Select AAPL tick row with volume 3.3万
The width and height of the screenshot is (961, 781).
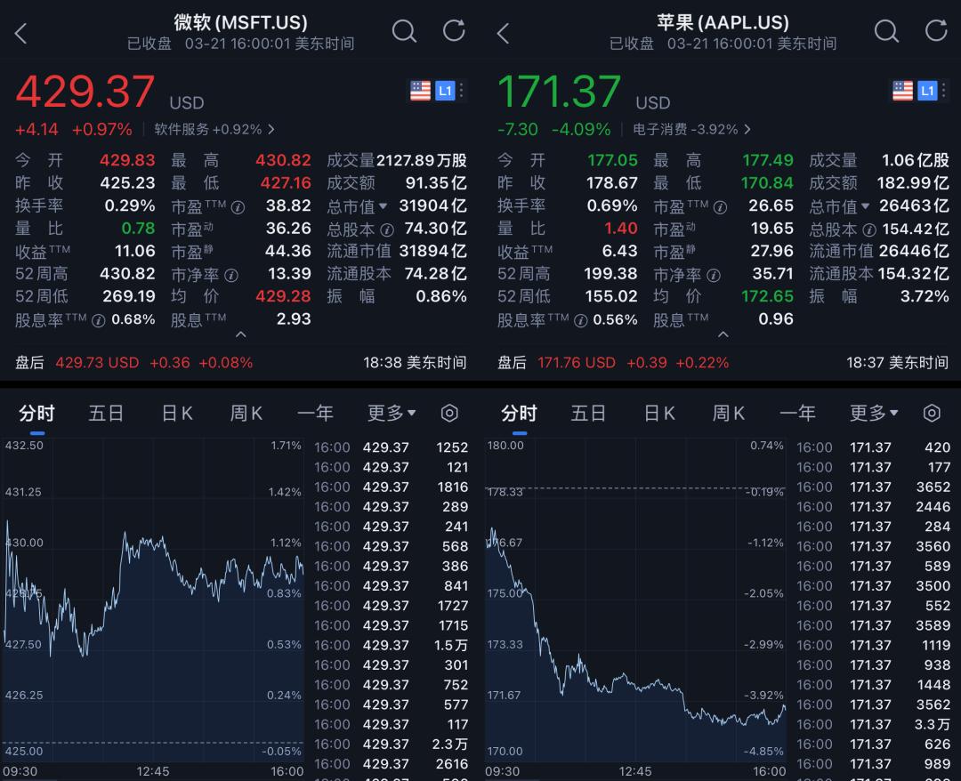point(874,725)
